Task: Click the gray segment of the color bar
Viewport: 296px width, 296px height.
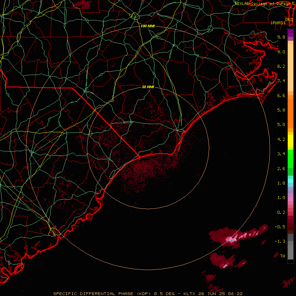Action: [x=290, y=247]
